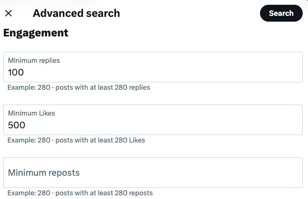This screenshot has width=308, height=199.
Task: Click the example hint about 280 replies
Action: click(x=79, y=87)
